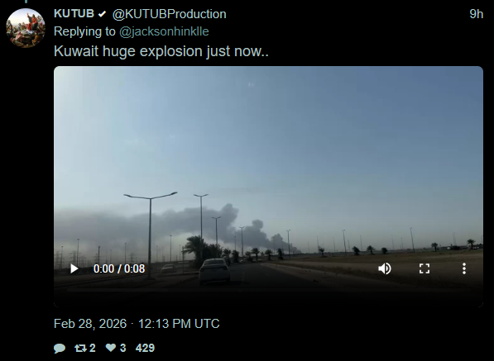494x361 pixels.
Task: Click the retweet count number 2
Action: click(93, 348)
